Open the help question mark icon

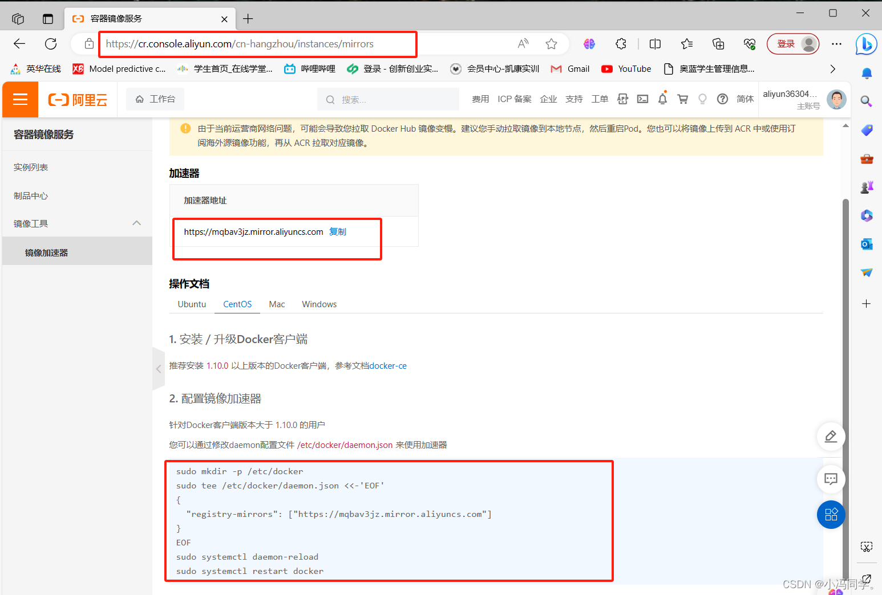click(722, 99)
